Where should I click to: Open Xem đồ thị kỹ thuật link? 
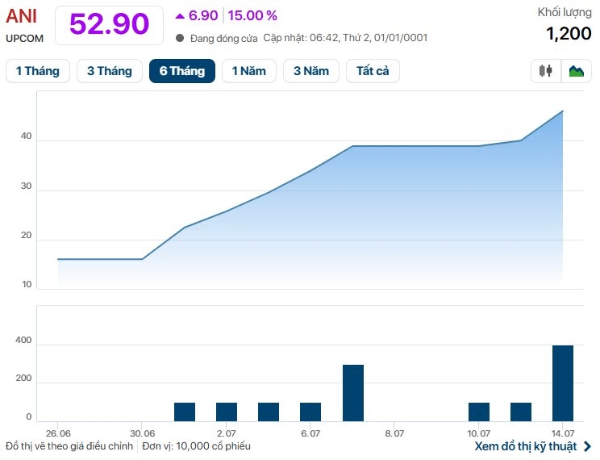pos(525,446)
